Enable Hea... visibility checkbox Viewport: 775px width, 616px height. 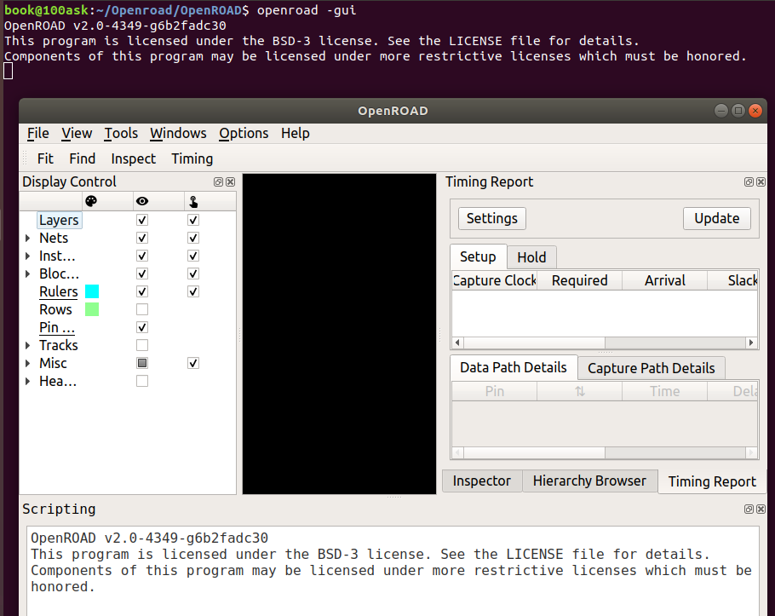point(142,381)
